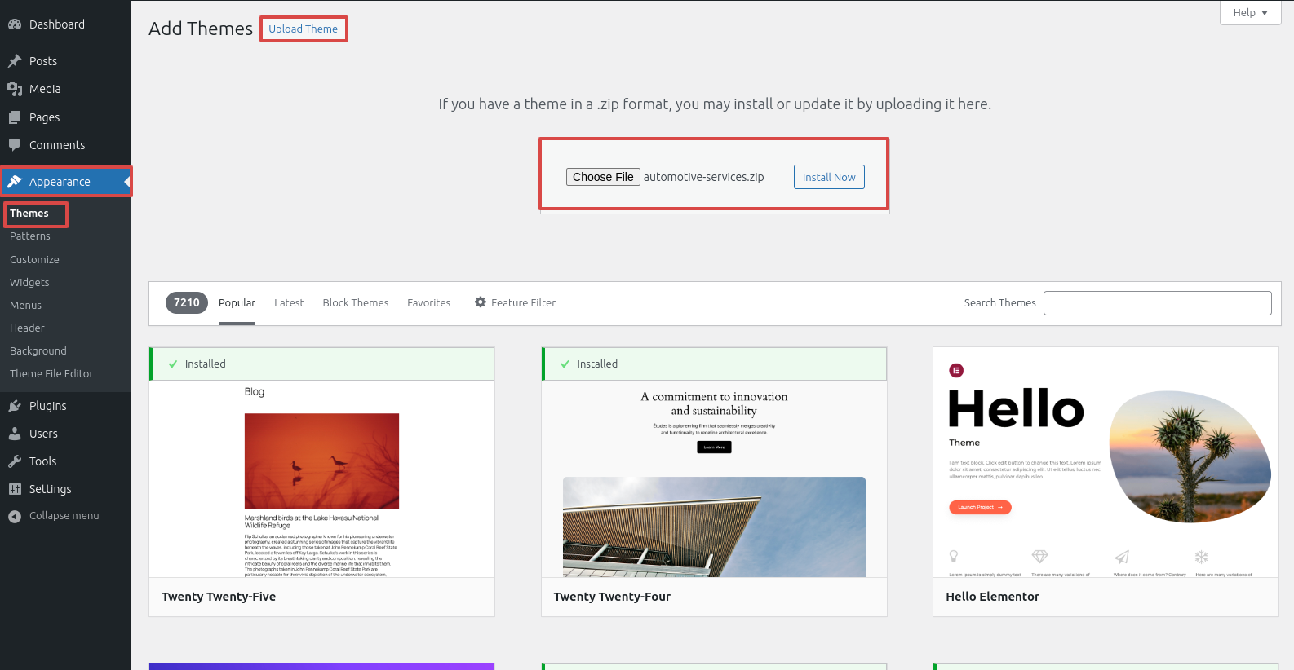Image resolution: width=1294 pixels, height=670 pixels.
Task: Open Background submenu item
Action: [x=38, y=351]
